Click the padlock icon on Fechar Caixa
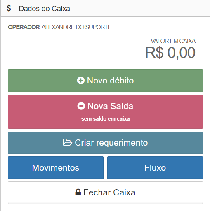 [78, 192]
